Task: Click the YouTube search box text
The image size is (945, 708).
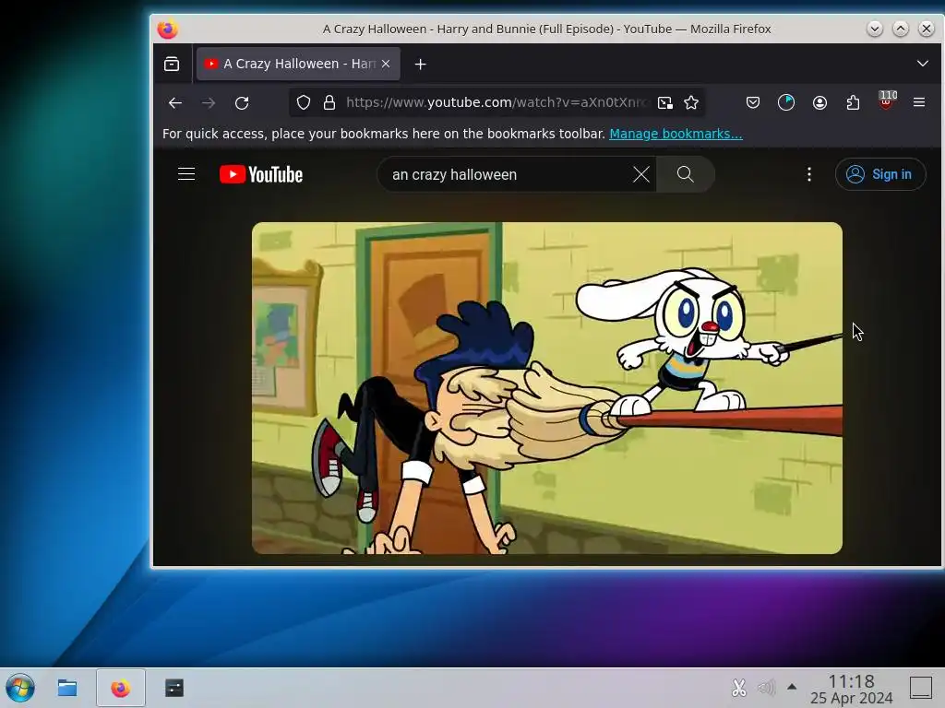Action: coord(454,174)
